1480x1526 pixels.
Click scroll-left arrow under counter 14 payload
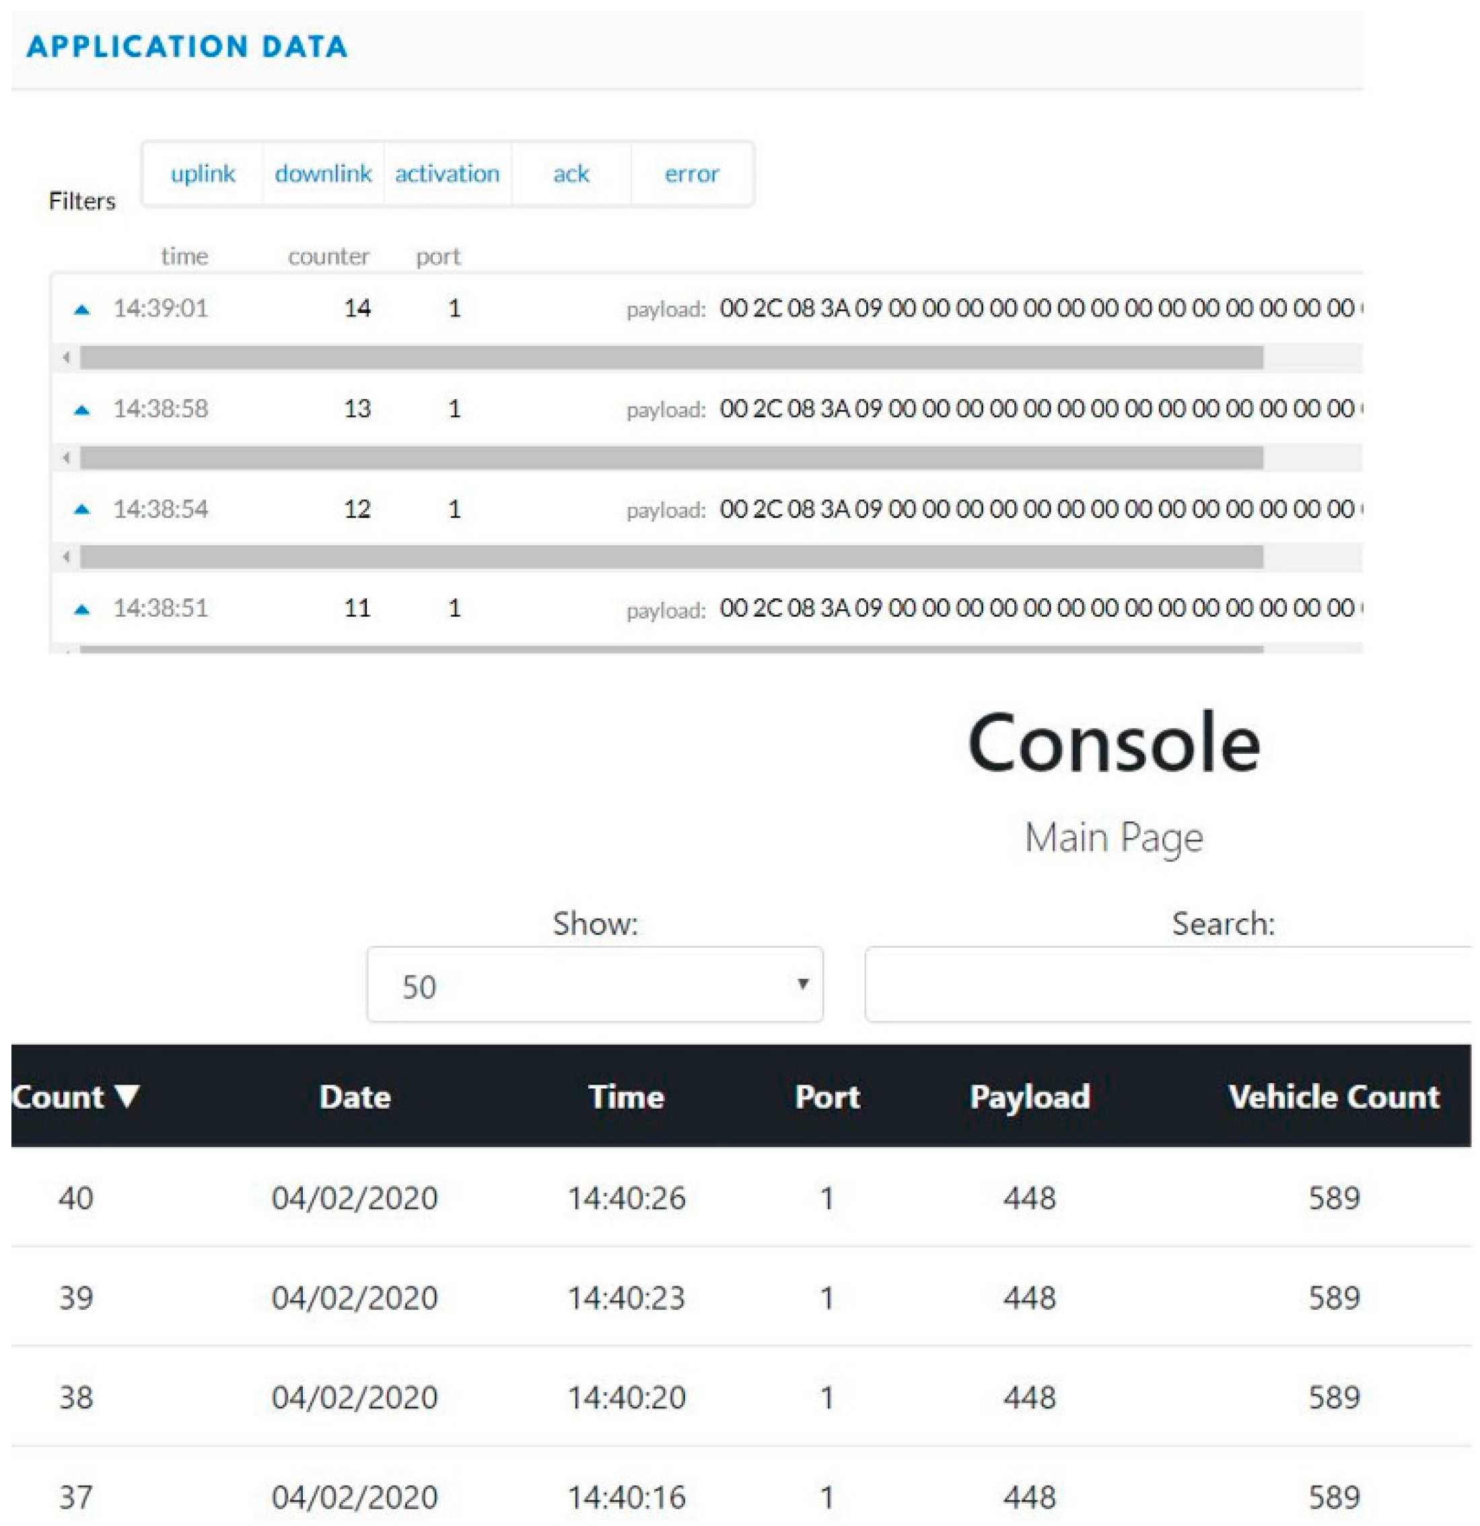66,357
